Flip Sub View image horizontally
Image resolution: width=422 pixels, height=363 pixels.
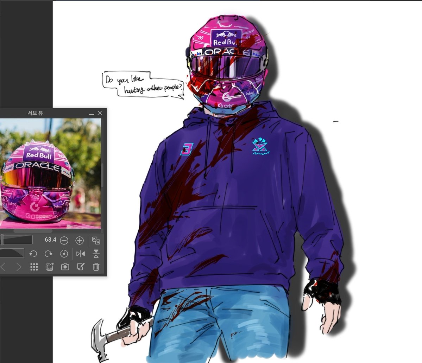point(81,254)
